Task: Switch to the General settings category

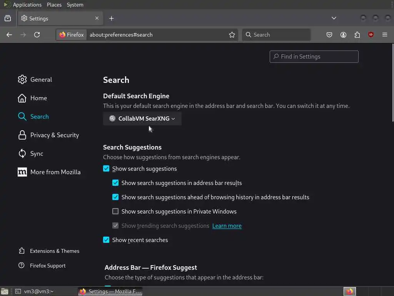Action: coord(41,79)
